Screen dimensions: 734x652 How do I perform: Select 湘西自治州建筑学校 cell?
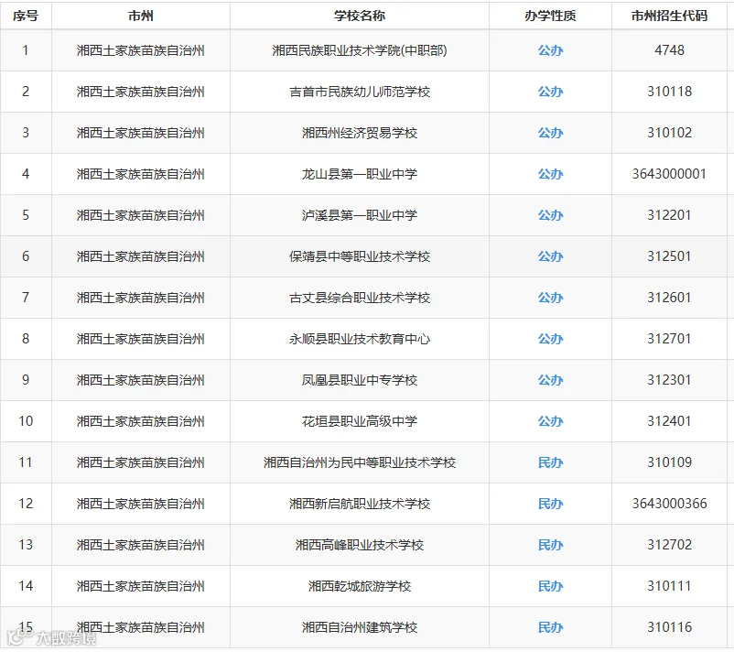[360, 627]
